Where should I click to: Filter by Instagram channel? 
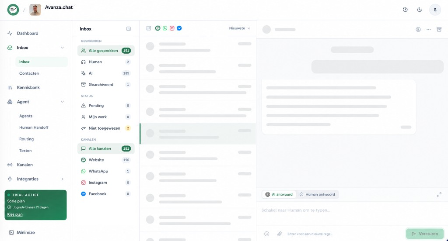(106, 182)
